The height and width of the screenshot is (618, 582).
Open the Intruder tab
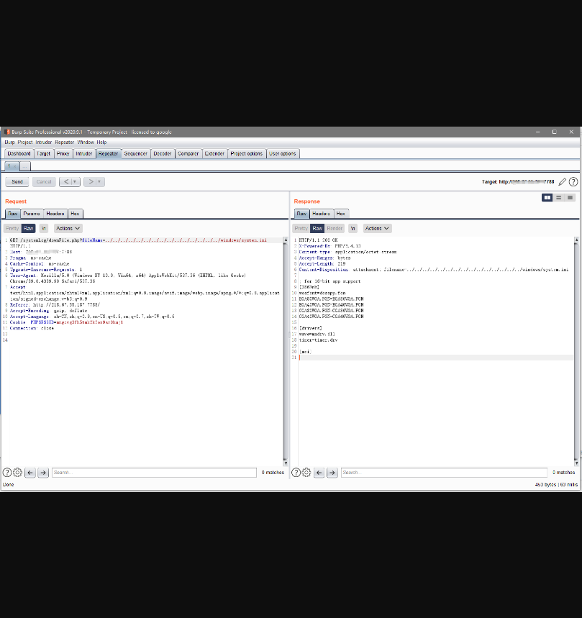click(x=84, y=153)
